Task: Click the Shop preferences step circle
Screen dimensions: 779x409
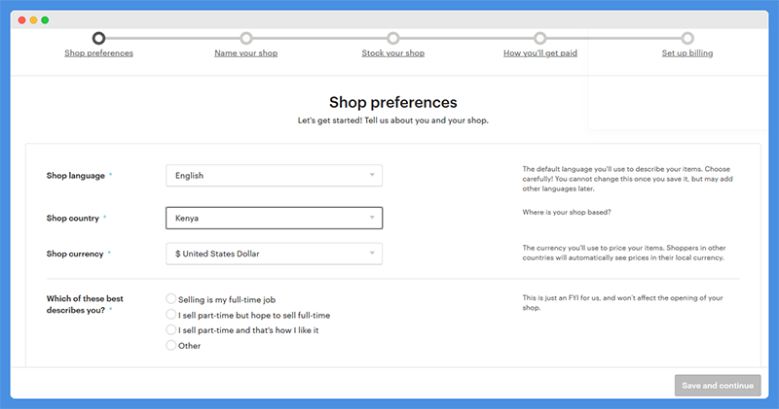Action: [99, 38]
